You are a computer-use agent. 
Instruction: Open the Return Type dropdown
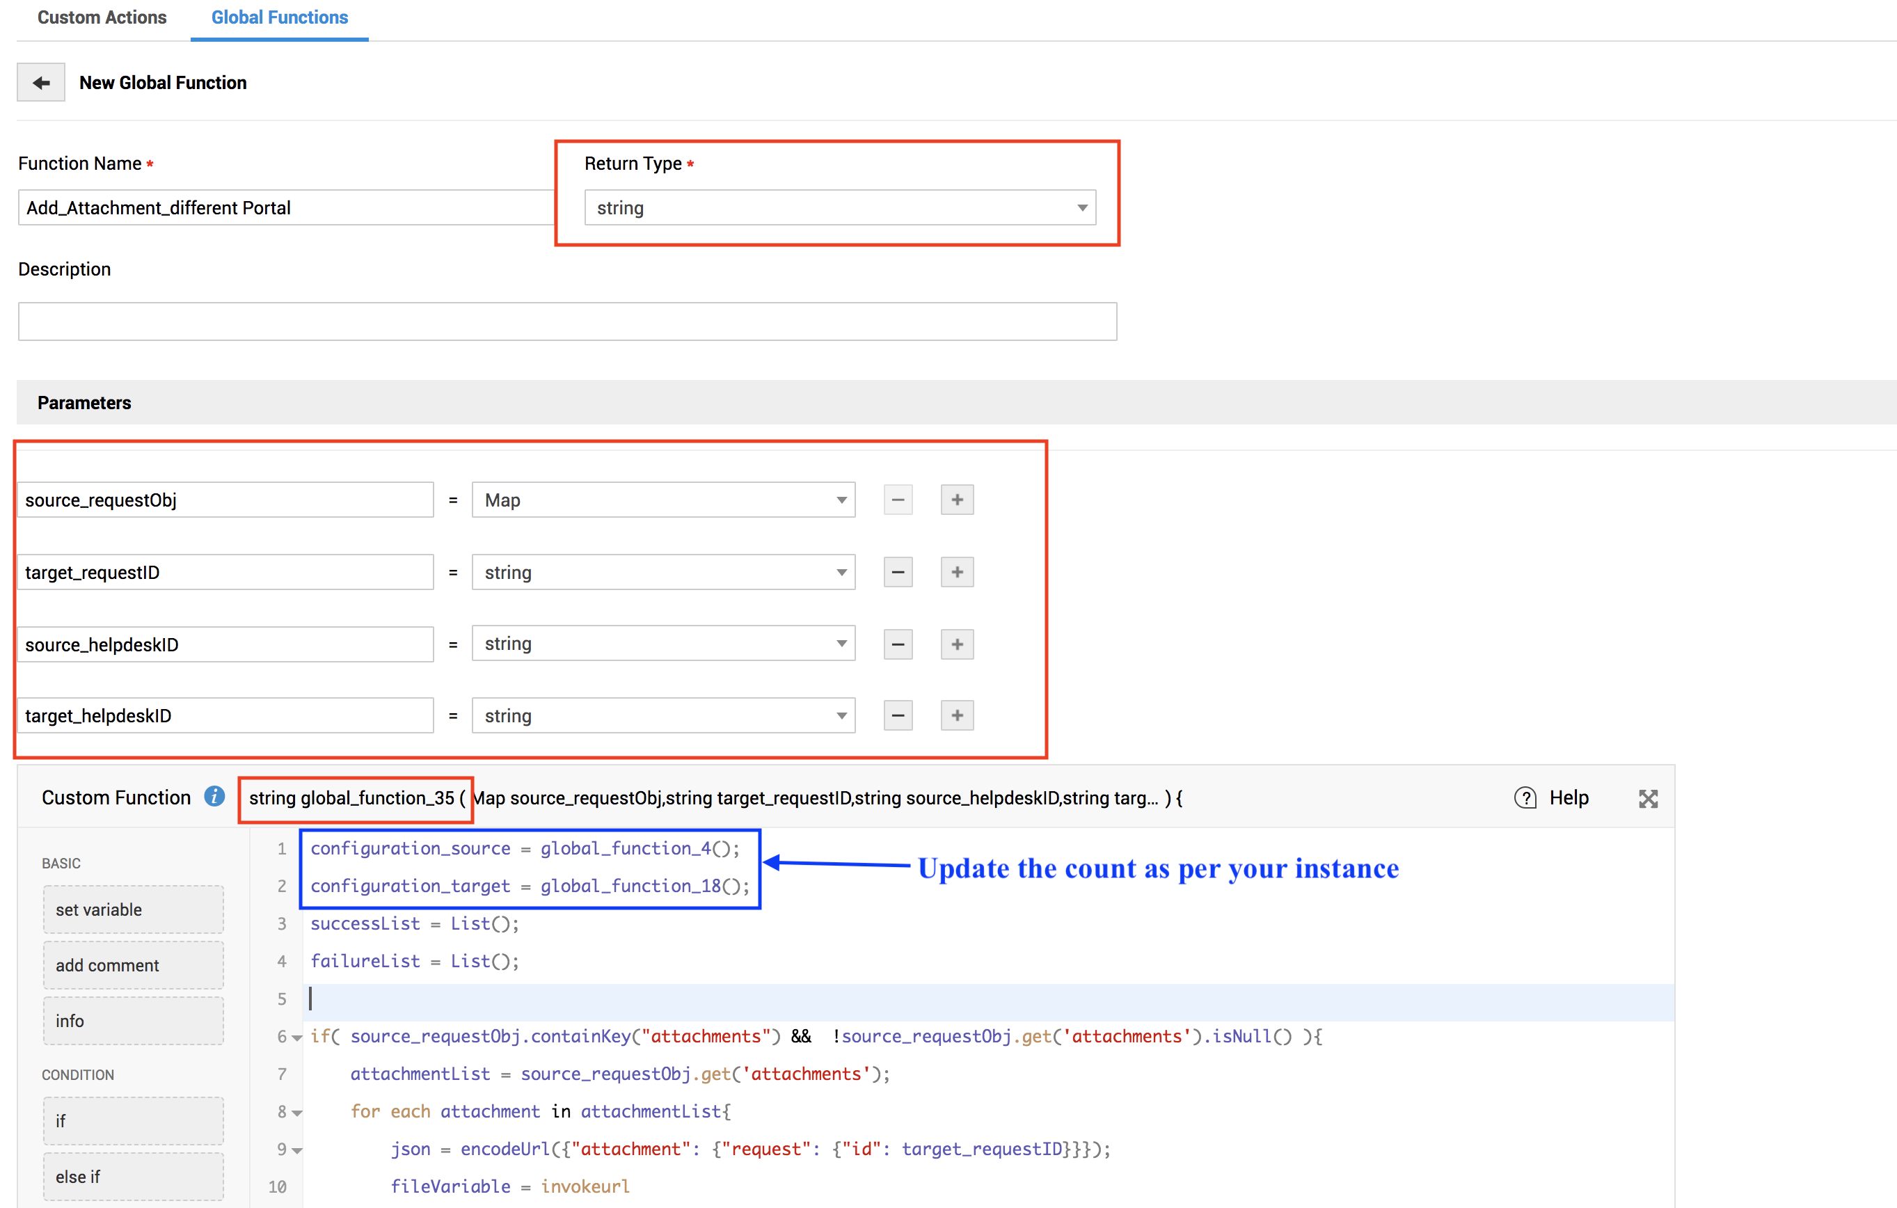click(840, 207)
